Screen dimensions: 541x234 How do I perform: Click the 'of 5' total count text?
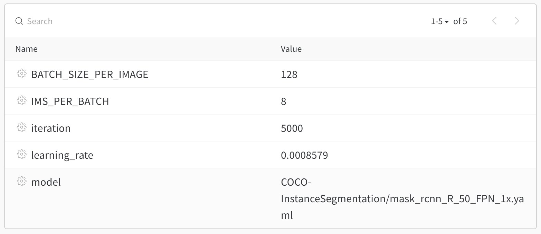[460, 21]
